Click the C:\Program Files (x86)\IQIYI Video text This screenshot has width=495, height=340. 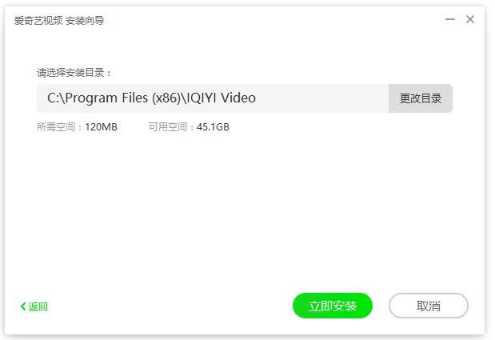pyautogui.click(x=151, y=98)
